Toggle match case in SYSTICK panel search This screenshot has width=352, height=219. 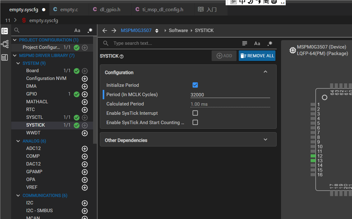[257, 43]
